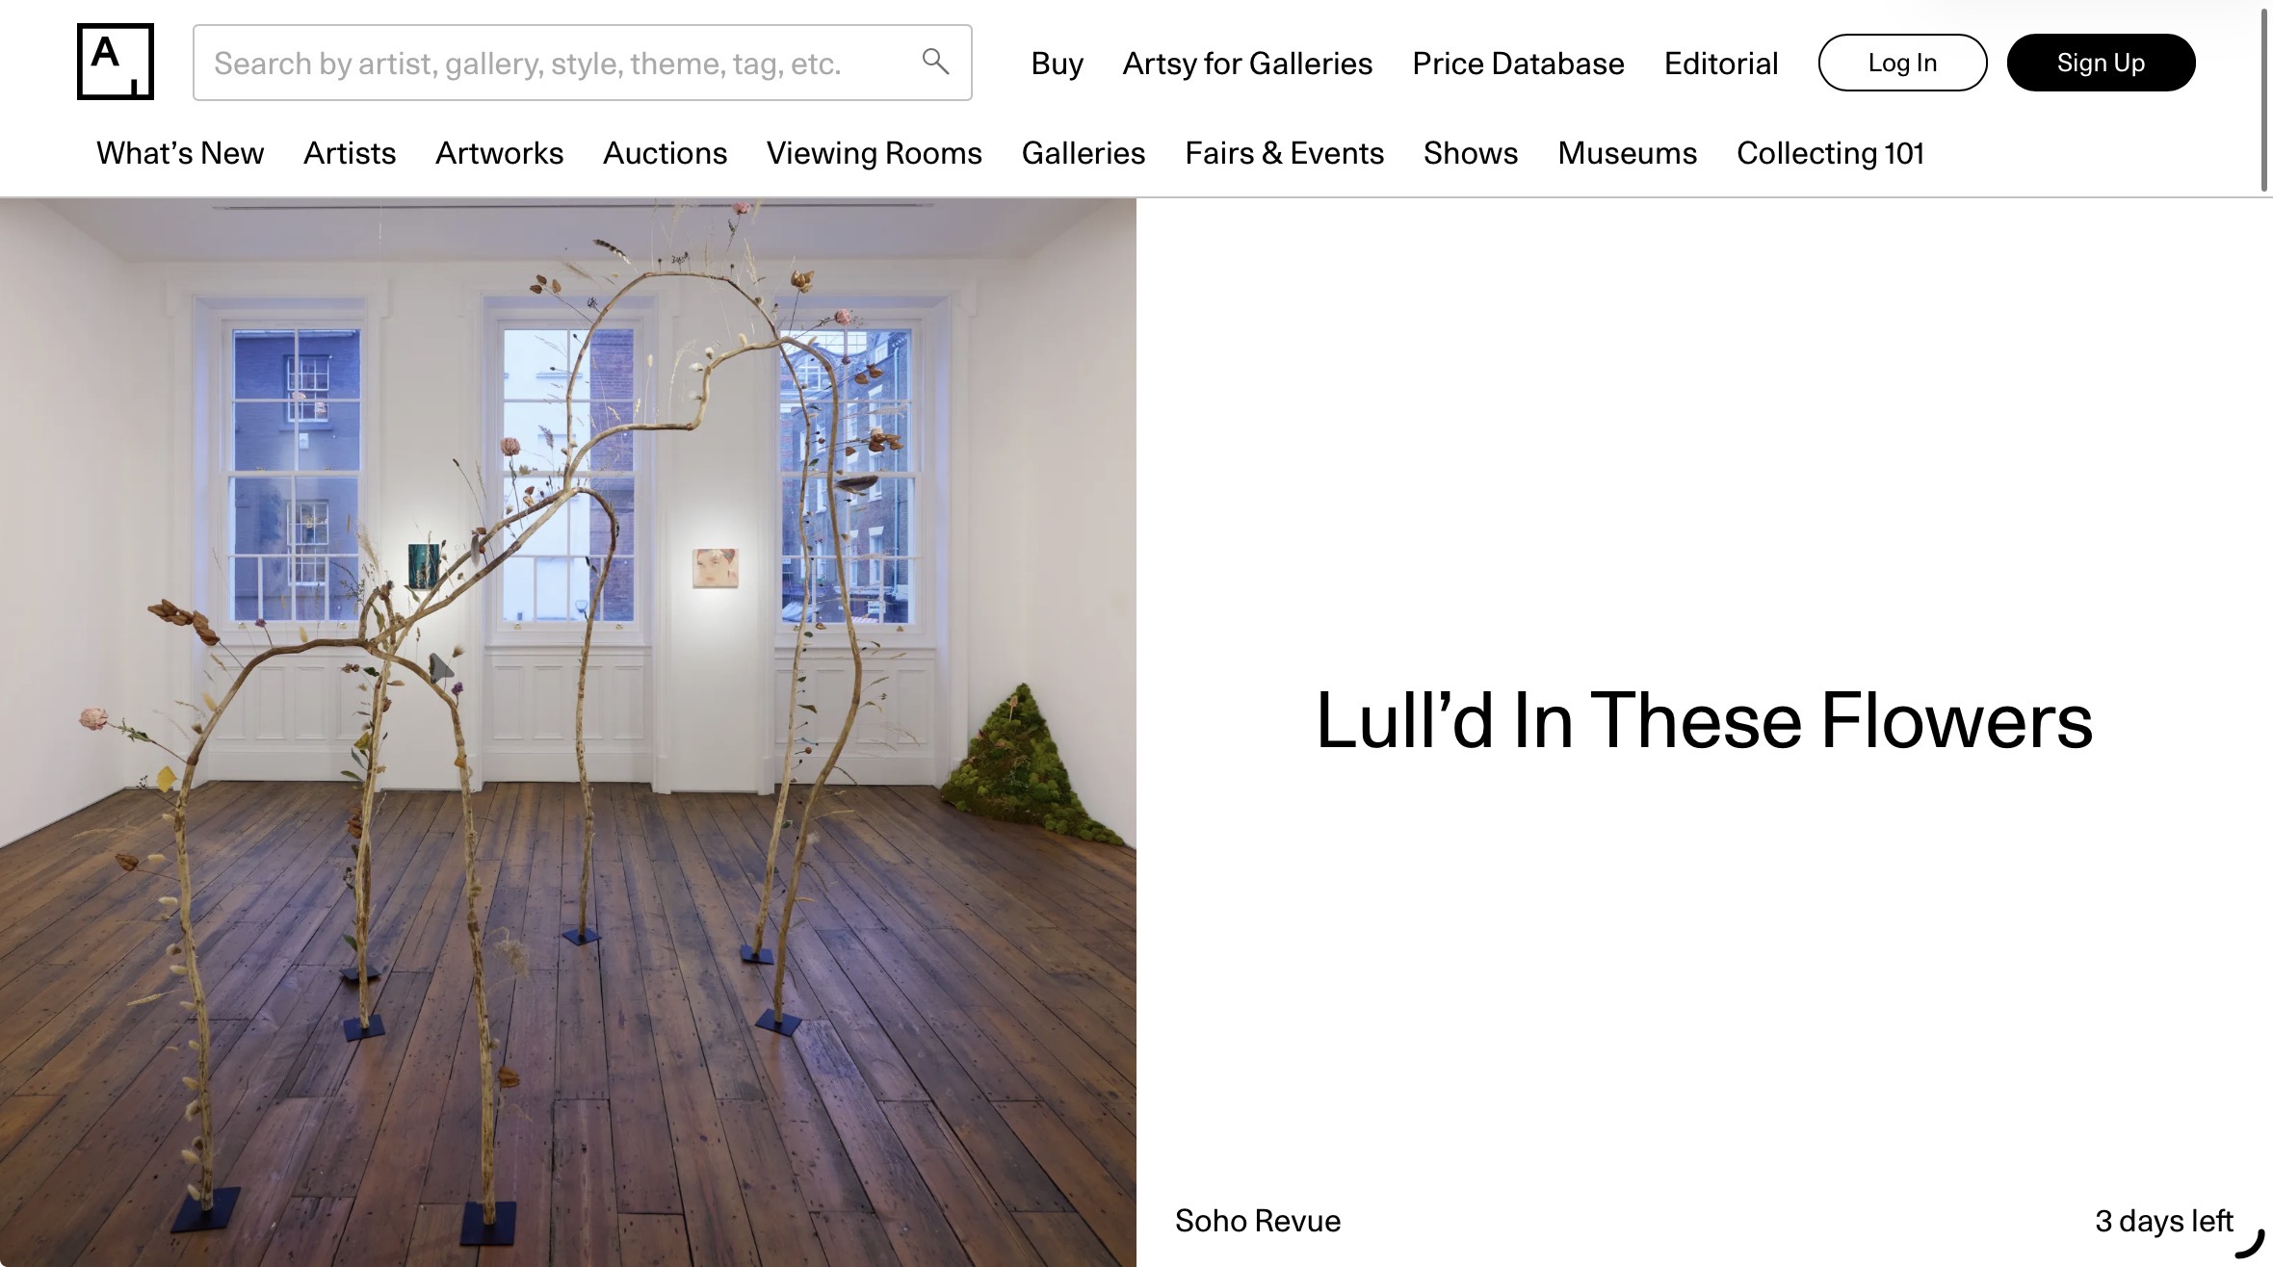
Task: Open the Editorial section
Action: coord(1721,64)
